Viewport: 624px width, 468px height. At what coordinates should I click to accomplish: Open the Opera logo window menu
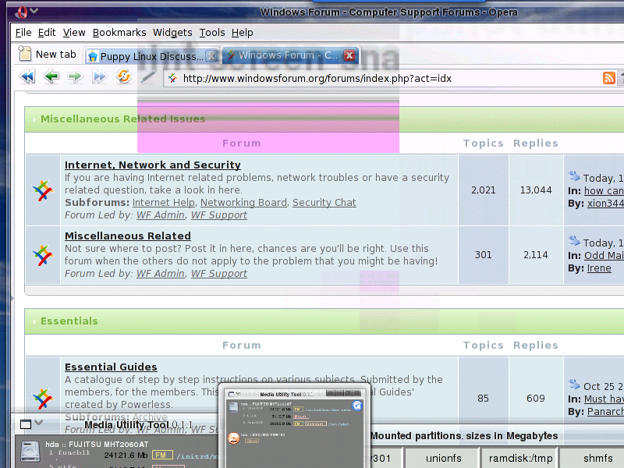click(x=20, y=12)
